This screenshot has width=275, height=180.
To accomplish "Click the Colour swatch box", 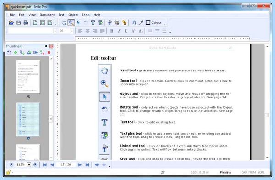I will point(148,22).
